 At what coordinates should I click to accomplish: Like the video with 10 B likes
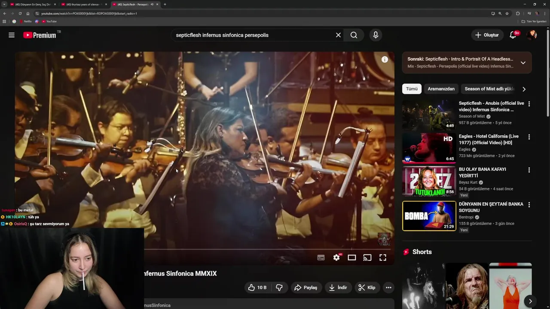click(257, 288)
